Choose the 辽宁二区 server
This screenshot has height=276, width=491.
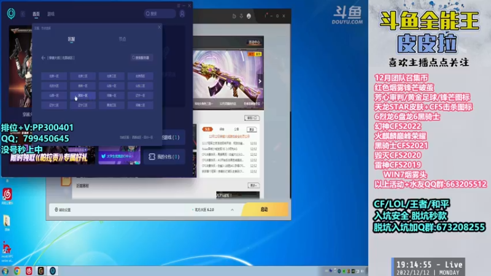[54, 105]
